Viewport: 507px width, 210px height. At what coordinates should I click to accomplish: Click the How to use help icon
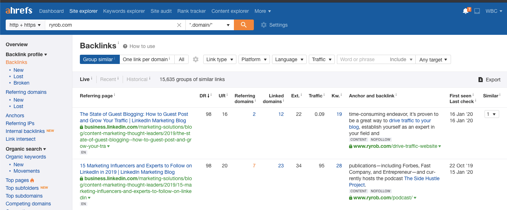(125, 46)
